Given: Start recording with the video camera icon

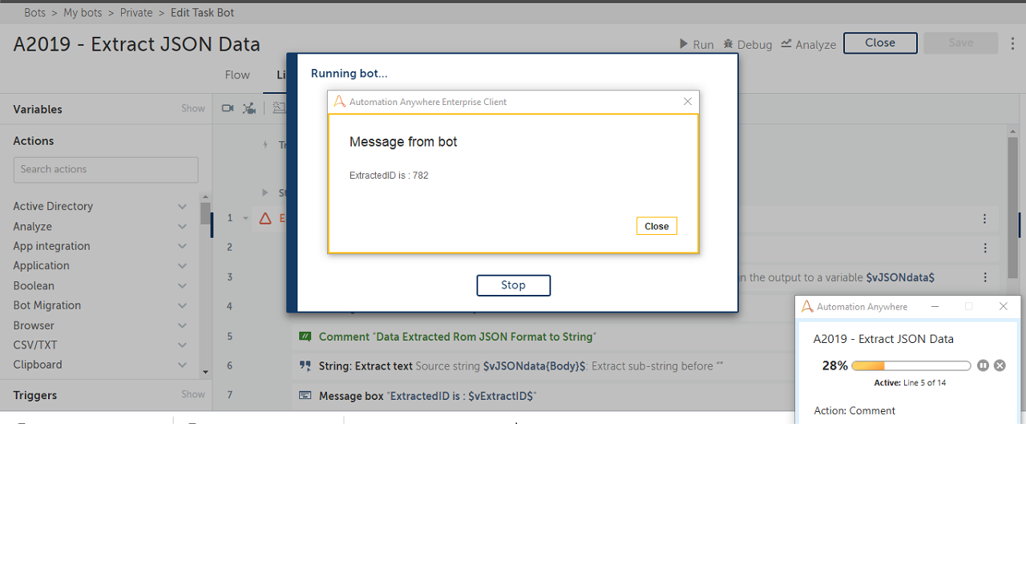Looking at the screenshot, I should pyautogui.click(x=228, y=108).
